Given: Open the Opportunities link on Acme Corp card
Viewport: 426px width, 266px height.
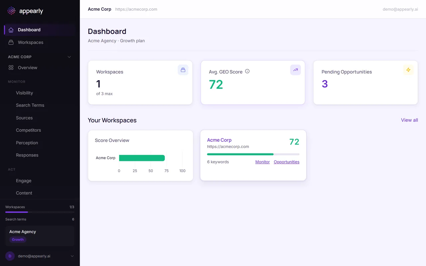Looking at the screenshot, I should [287, 162].
